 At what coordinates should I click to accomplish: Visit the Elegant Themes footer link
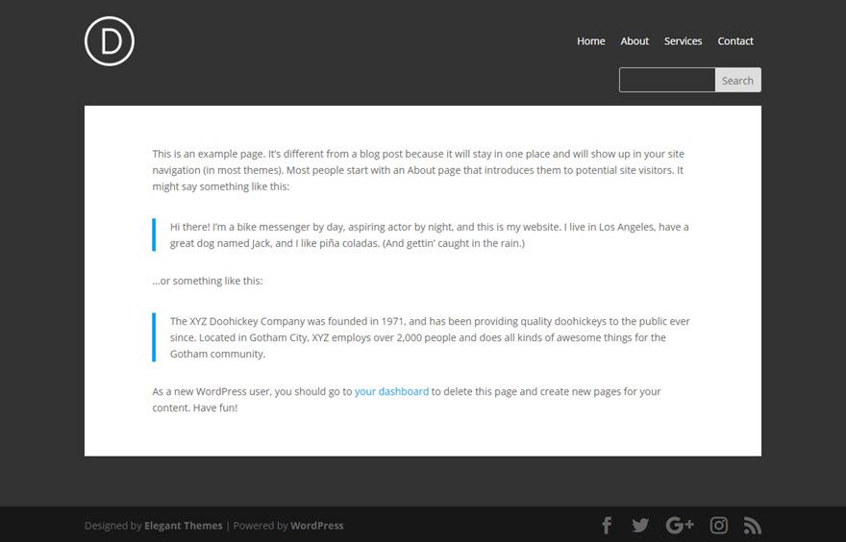coord(183,526)
